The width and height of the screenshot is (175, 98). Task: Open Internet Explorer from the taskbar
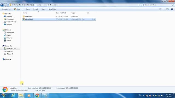[x=13, y=96]
